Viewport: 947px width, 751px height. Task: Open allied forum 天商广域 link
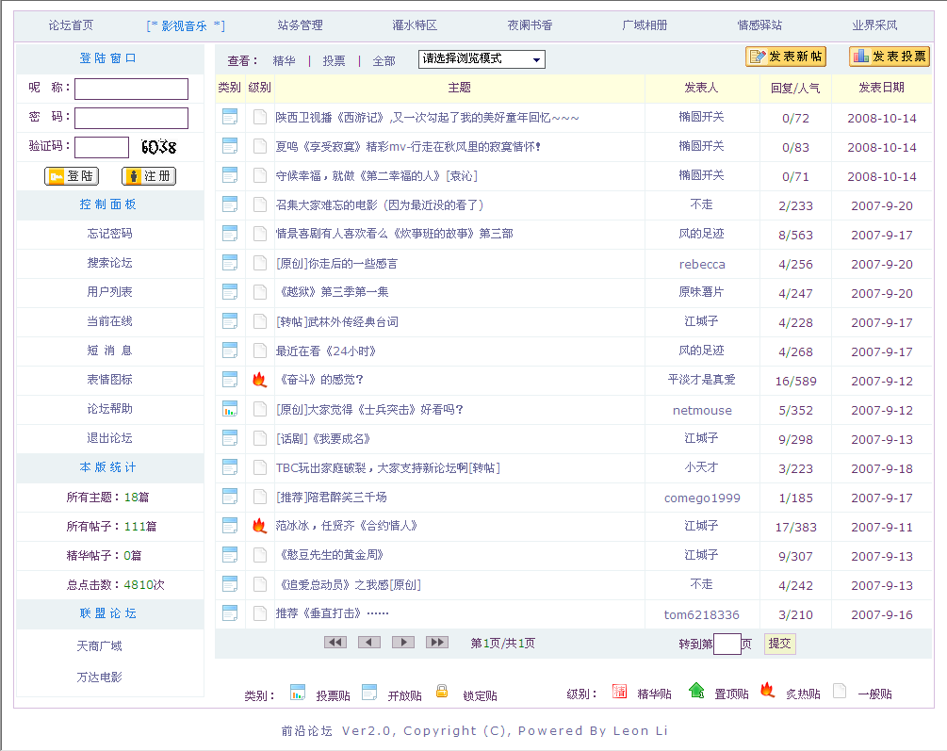(x=99, y=645)
